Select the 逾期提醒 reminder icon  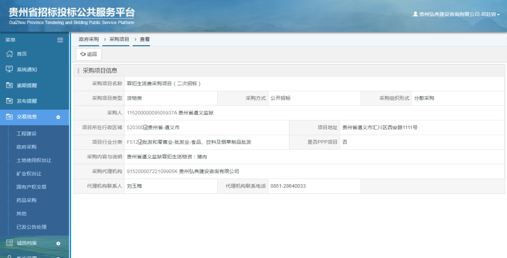coord(9,85)
